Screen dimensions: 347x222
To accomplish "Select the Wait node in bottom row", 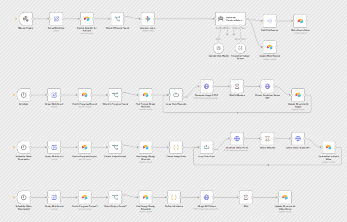I will (x=246, y=197).
